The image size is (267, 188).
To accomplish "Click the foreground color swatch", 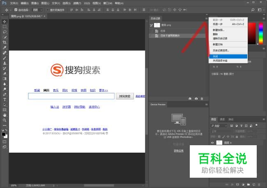I will click(3, 134).
